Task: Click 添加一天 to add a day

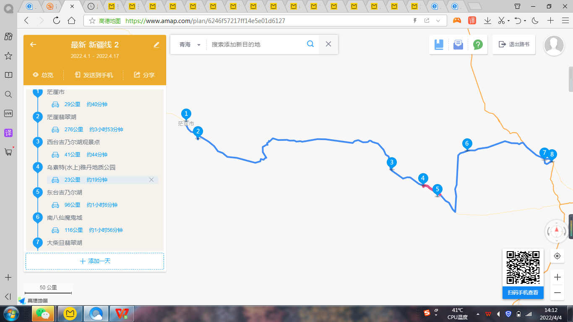Action: 95,261
